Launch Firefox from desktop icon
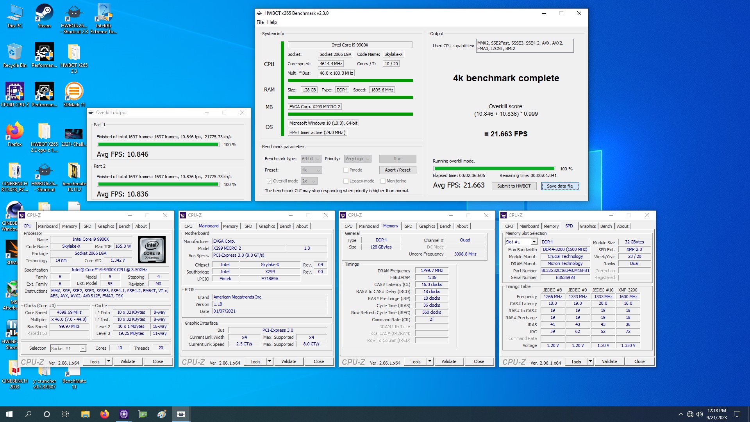This screenshot has height=422, width=750. click(14, 134)
